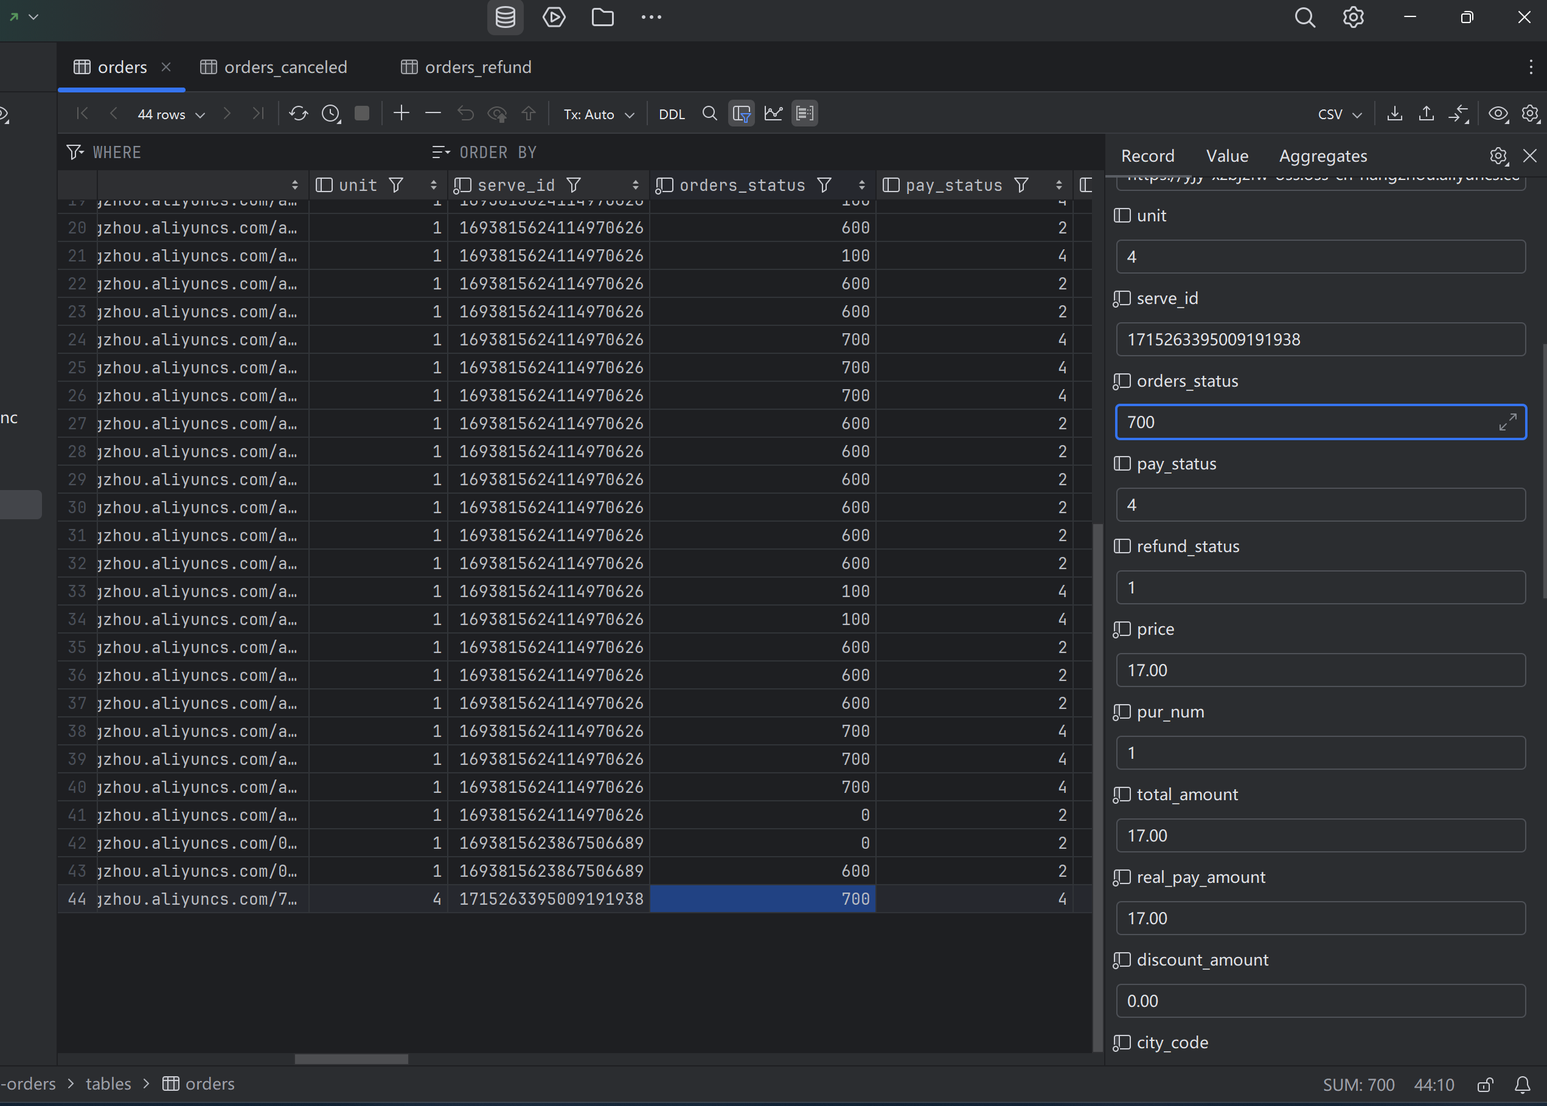This screenshot has height=1106, width=1547.
Task: Toggle the eye view options icon
Action: pos(1498,114)
